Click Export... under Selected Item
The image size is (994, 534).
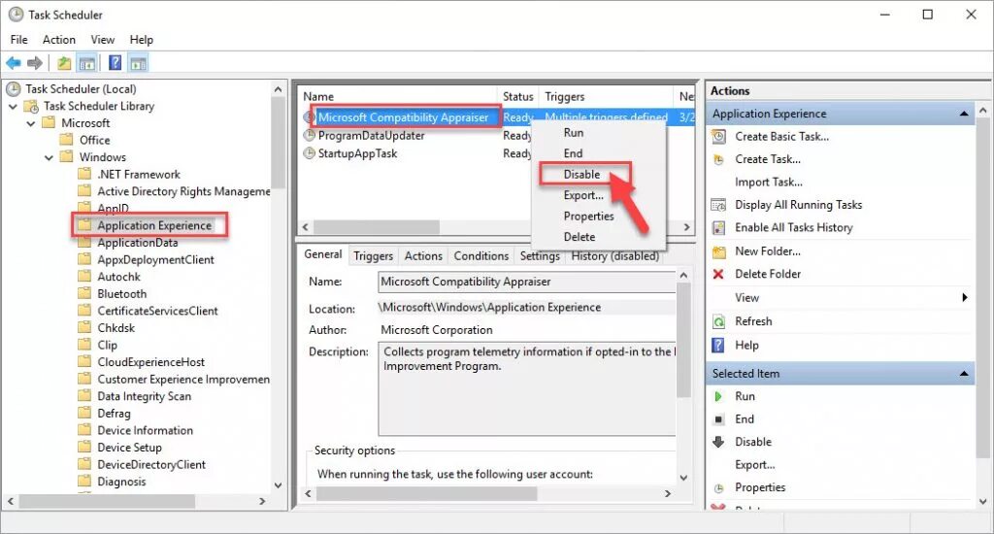point(754,465)
